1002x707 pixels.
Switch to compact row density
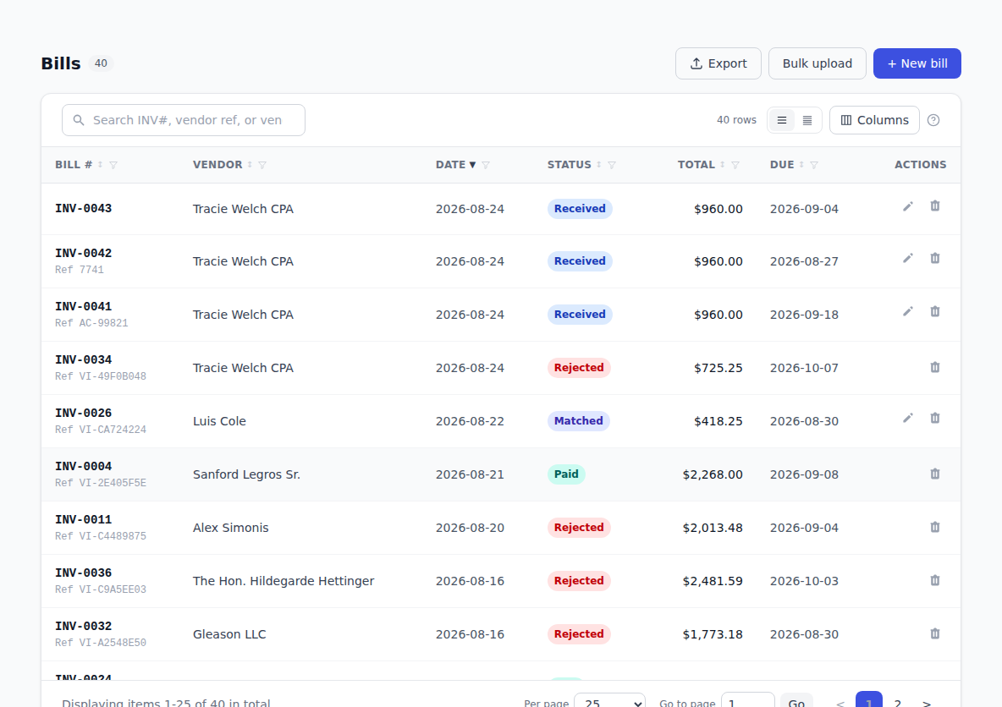pos(807,120)
